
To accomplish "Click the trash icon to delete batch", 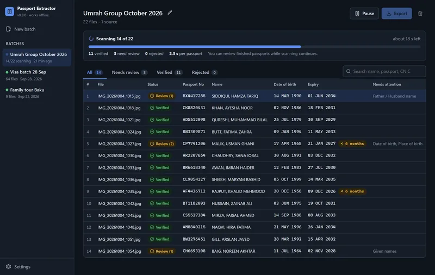I will coord(420,14).
